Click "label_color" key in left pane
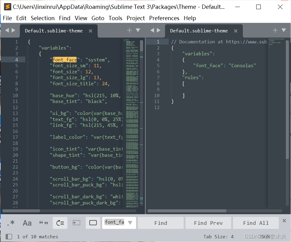The height and width of the screenshot is (242, 291). tap(67, 137)
